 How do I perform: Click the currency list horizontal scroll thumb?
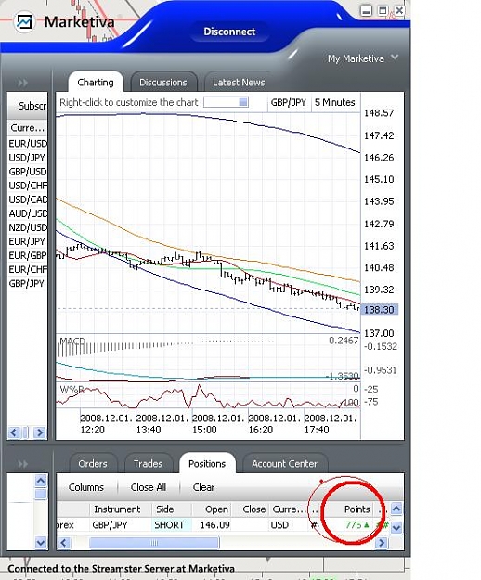tap(26, 432)
